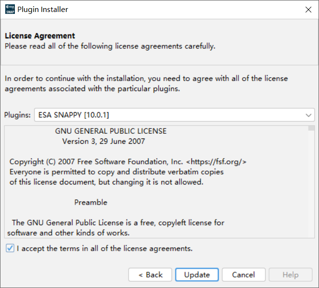
Task: Grab the license text scrollbar thumb
Action: pos(311,128)
